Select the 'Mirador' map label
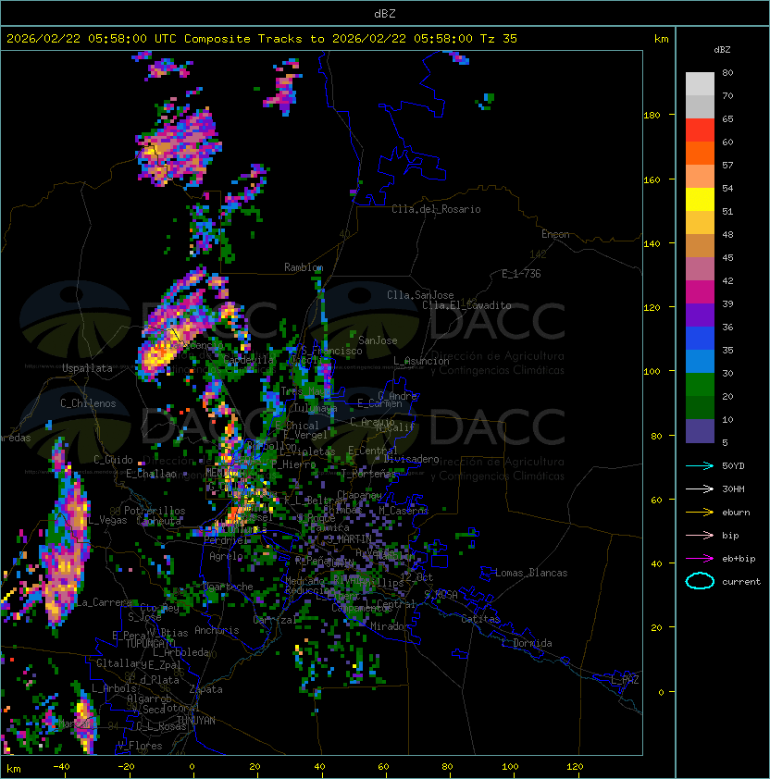The width and height of the screenshot is (770, 779). click(x=390, y=626)
